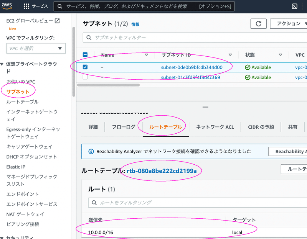Image resolution: width=307 pixels, height=239 pixels.
Task: Click the 情報 info link
Action: 135,24
